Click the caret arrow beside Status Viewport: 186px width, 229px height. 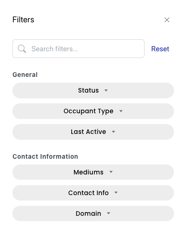[106, 91]
